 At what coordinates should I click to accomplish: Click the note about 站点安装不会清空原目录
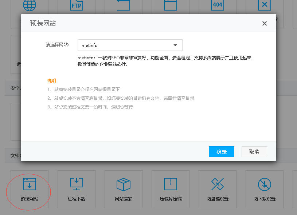(121, 98)
